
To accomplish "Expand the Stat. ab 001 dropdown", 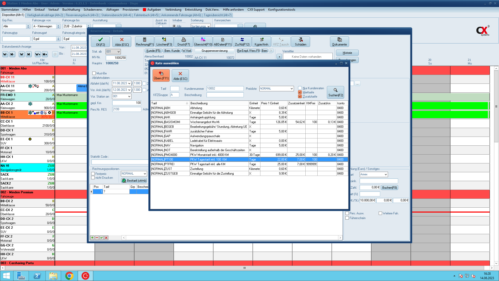I will pos(119,52).
